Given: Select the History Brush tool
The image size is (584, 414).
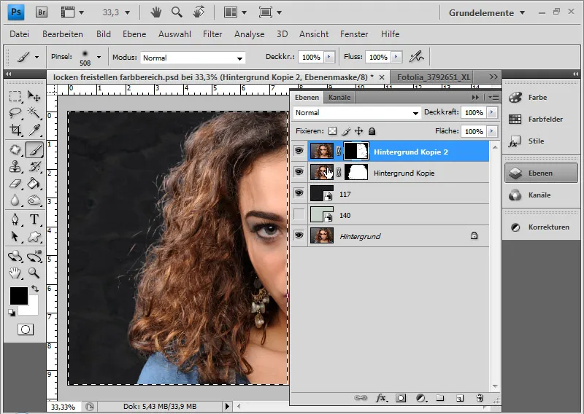Looking at the screenshot, I should click(x=34, y=167).
